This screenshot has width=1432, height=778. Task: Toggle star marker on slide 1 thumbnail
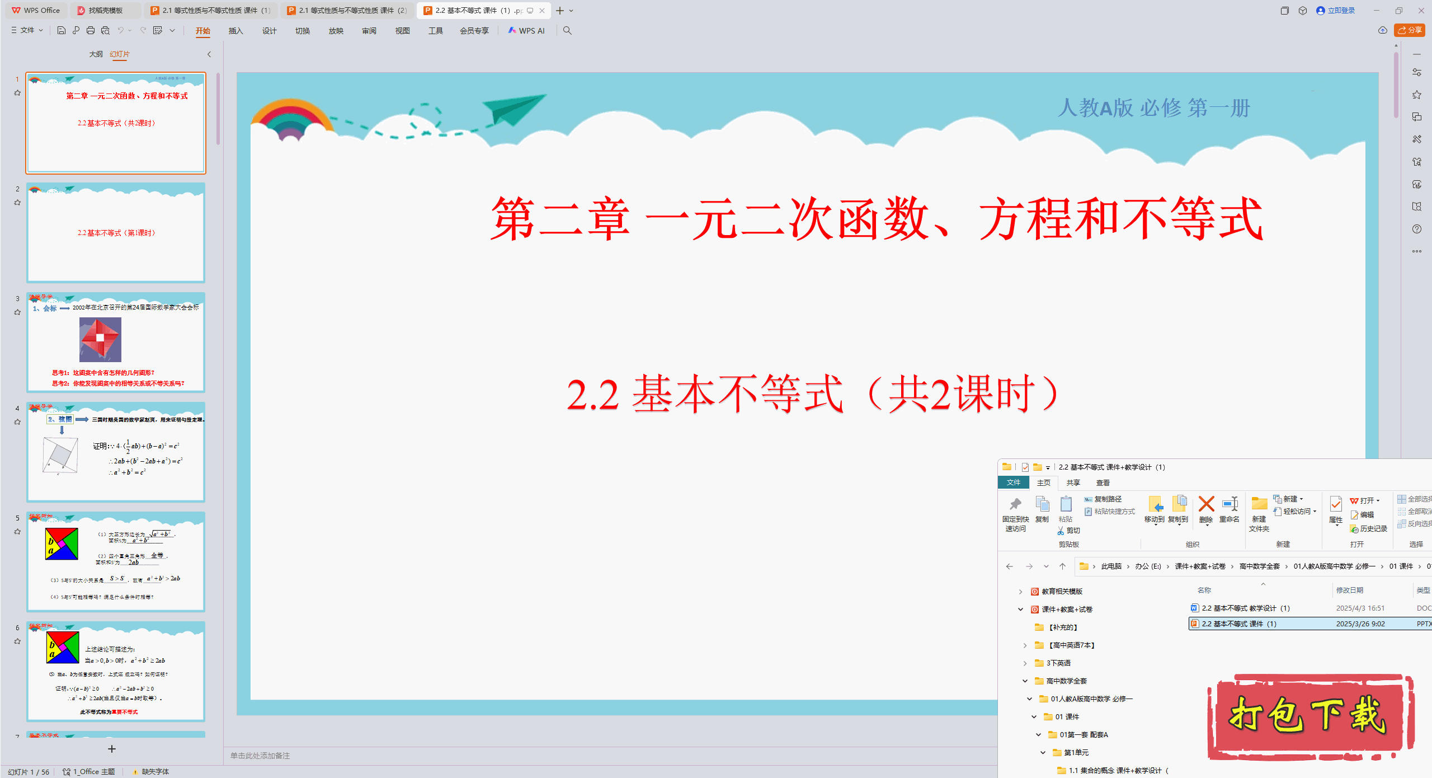click(17, 93)
